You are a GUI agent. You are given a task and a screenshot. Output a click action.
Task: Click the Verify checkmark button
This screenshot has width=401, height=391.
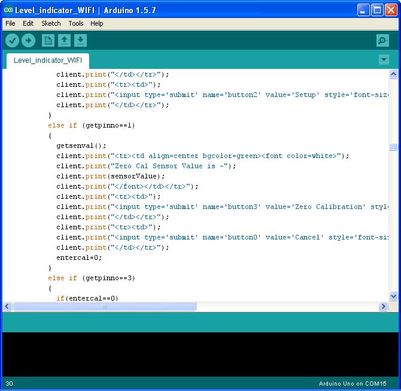(13, 41)
